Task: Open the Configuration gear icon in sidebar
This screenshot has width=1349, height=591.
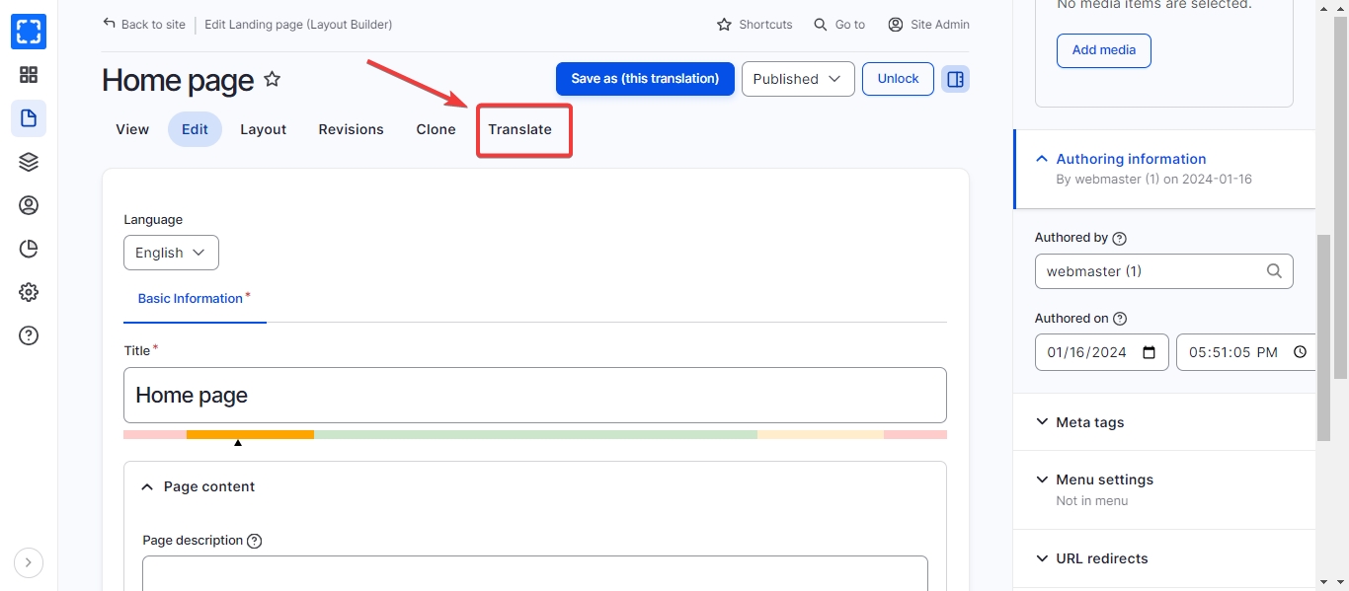Action: coord(29,292)
